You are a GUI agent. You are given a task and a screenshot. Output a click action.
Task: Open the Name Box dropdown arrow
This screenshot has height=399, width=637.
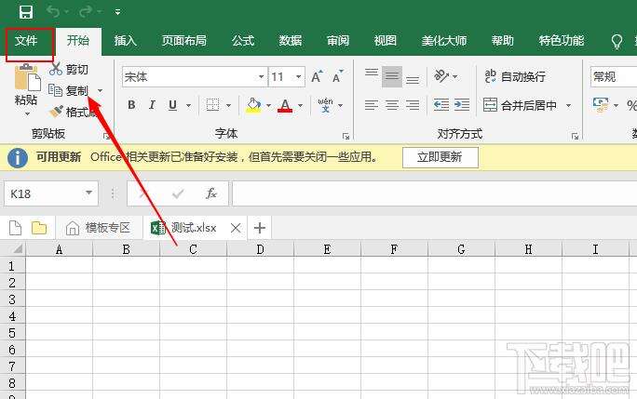pyautogui.click(x=89, y=193)
